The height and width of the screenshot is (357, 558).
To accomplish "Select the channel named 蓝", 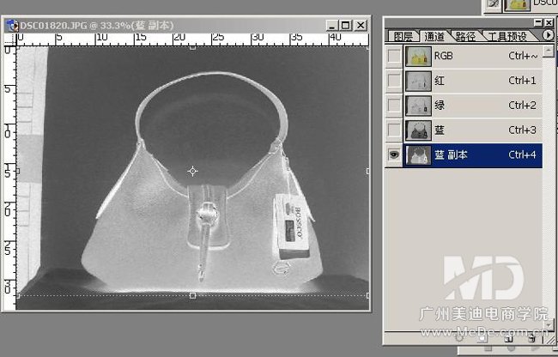I will [440, 130].
